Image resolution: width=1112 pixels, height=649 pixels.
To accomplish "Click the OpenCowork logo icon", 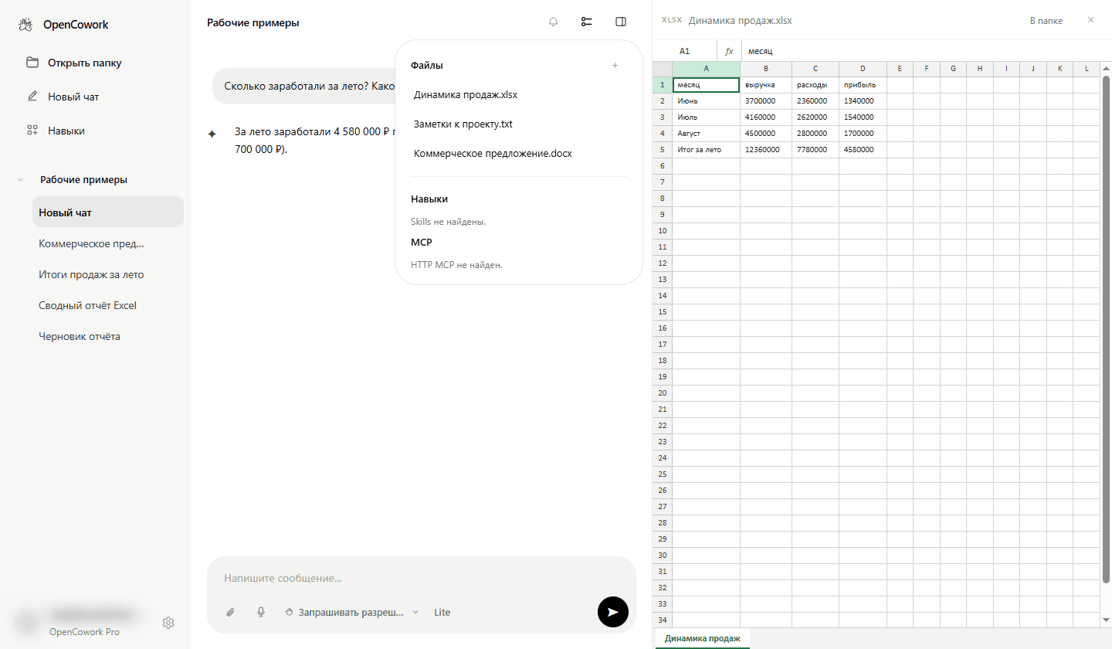I will [25, 25].
